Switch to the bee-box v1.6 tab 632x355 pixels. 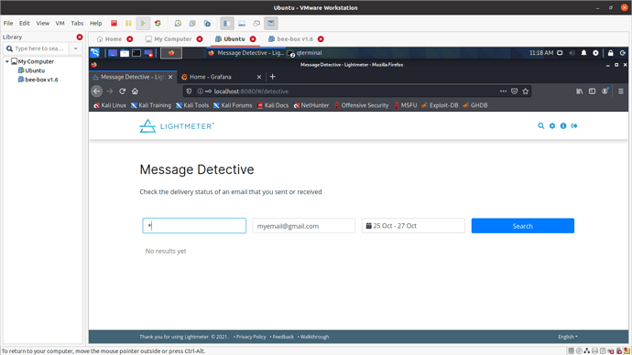click(x=290, y=39)
